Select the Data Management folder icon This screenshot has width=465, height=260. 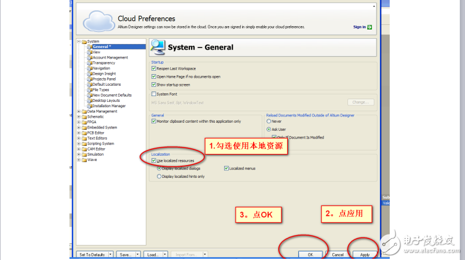coord(84,111)
